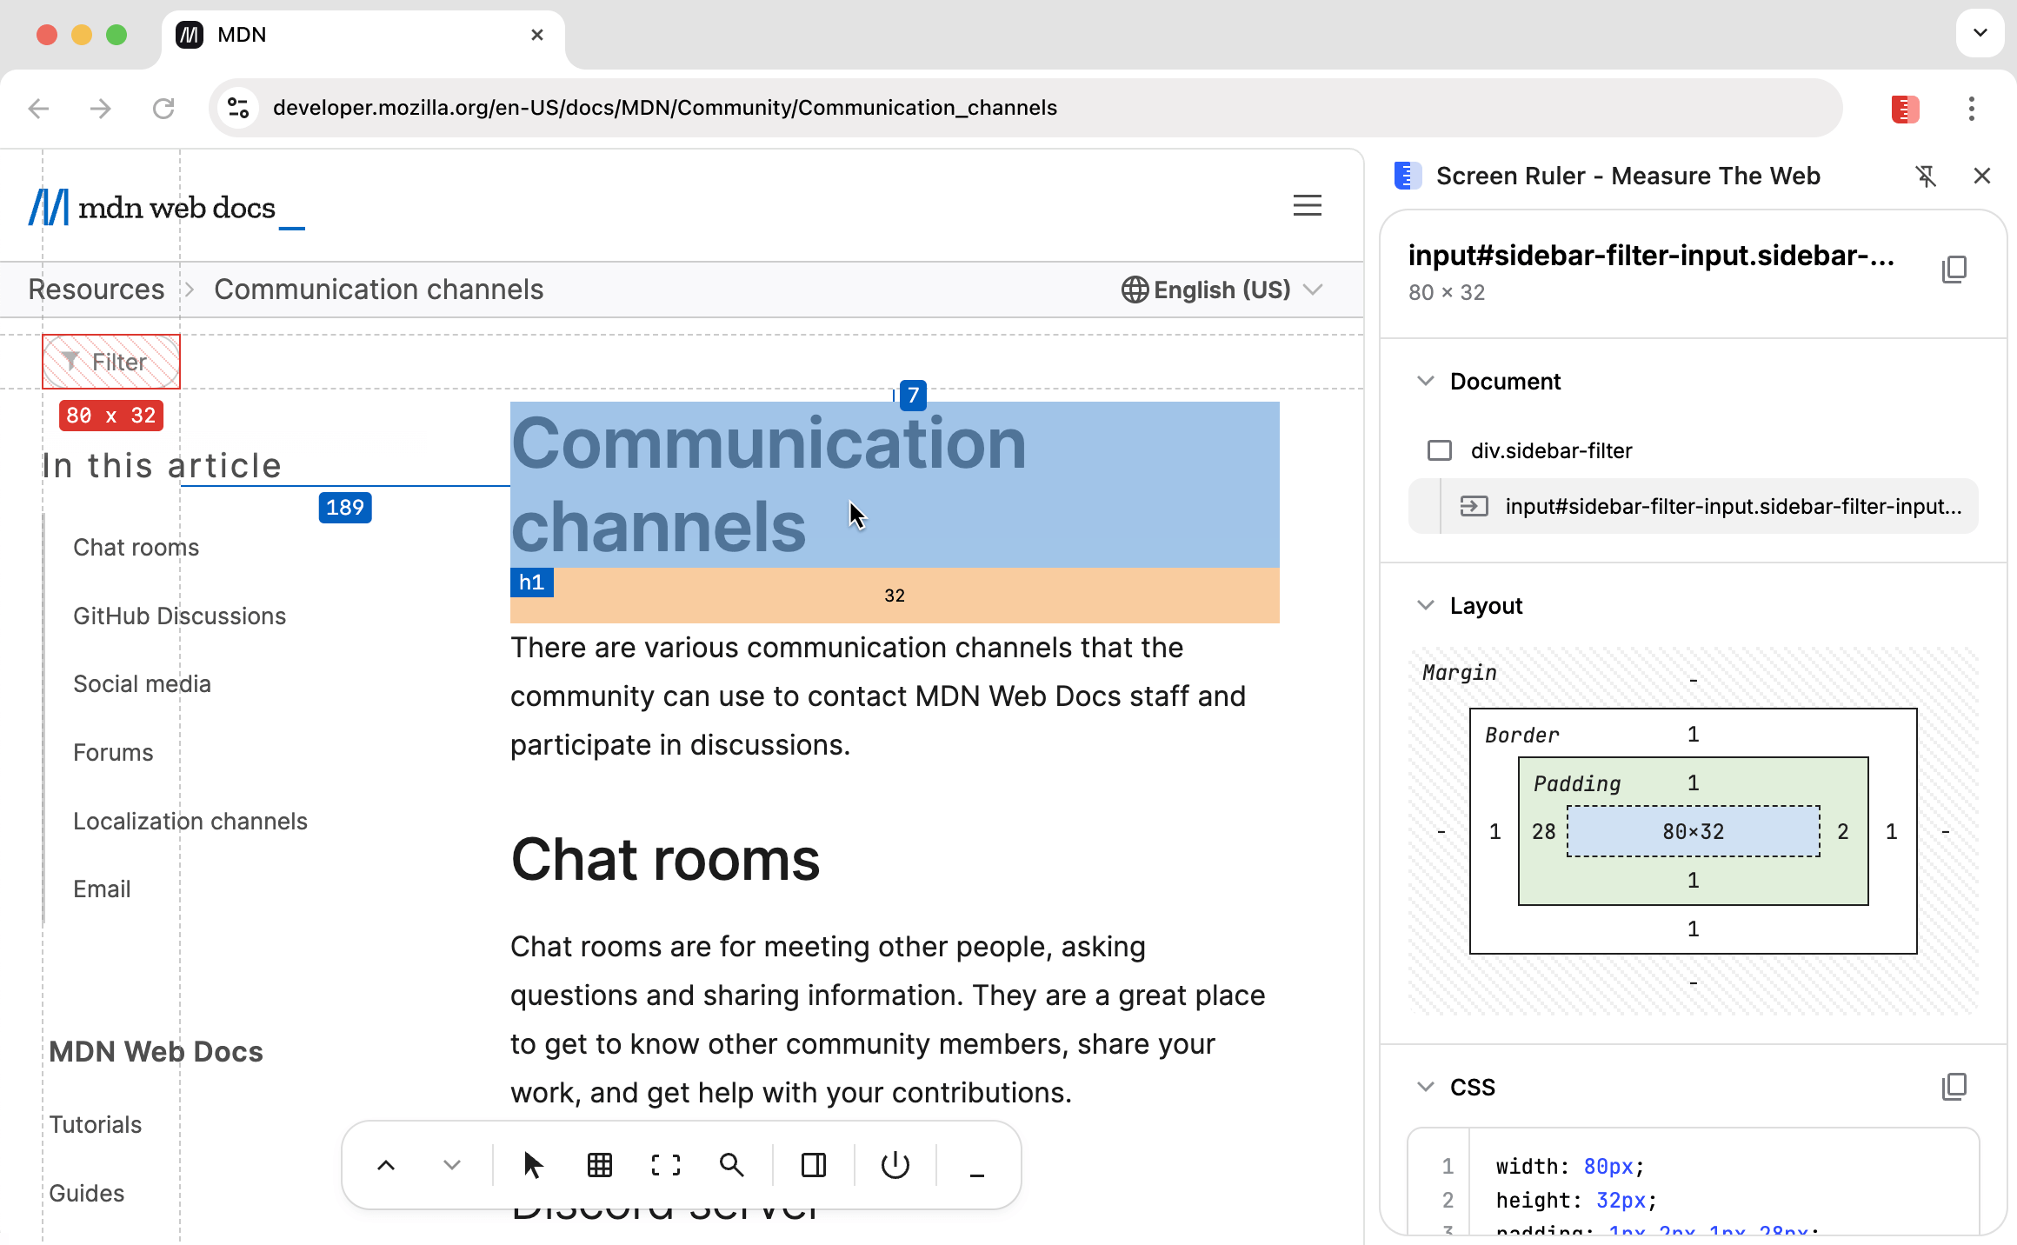Jump to Chat rooms in article list
Image resolution: width=2017 pixels, height=1245 pixels.
pos(136,548)
